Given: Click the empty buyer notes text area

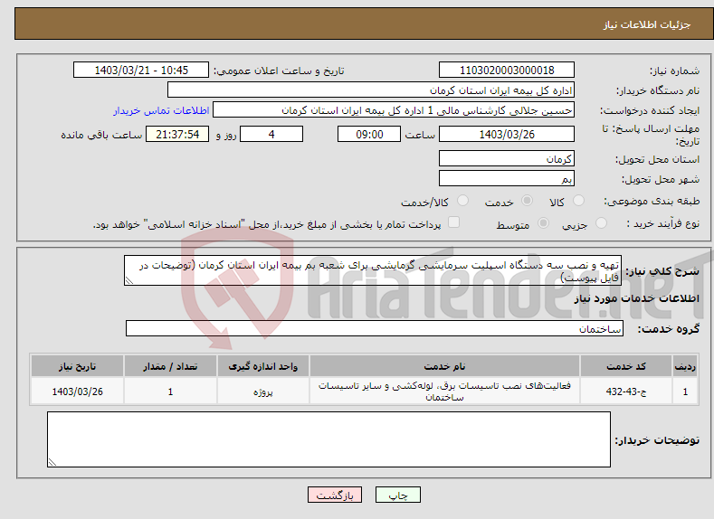Looking at the screenshot, I should pos(328,439).
